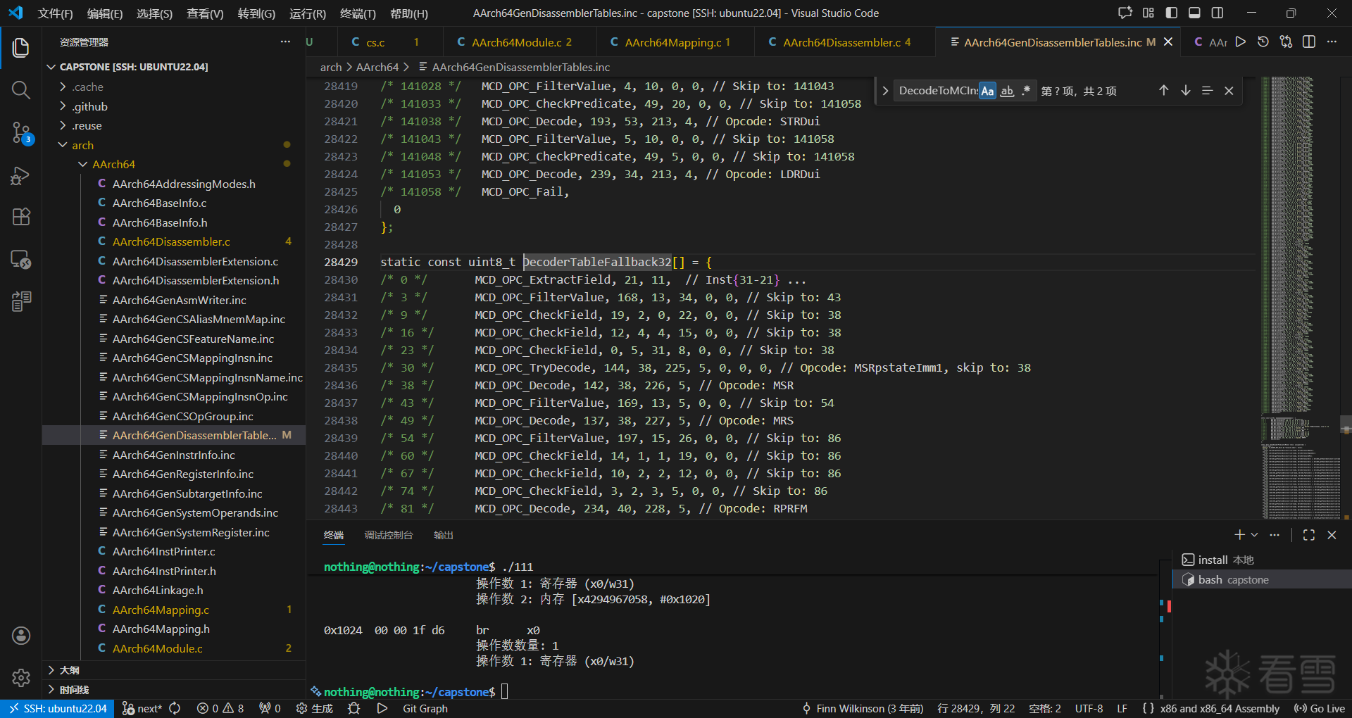Toggle Use Regular Expression in find
The image size is (1352, 718).
coord(1026,91)
